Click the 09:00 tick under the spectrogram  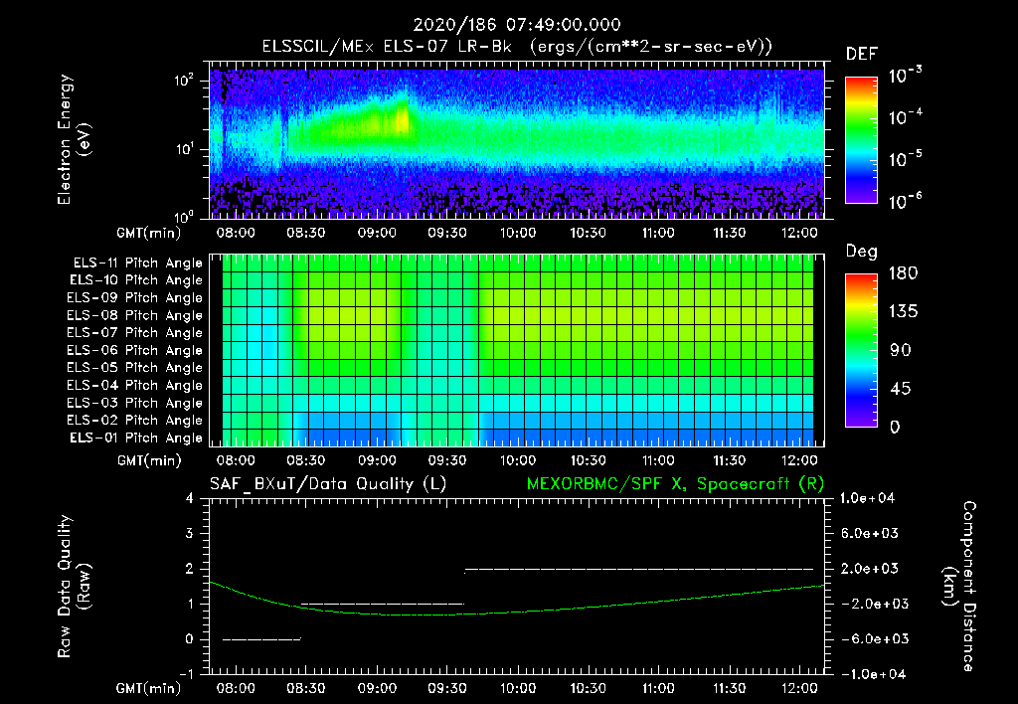[x=377, y=233]
